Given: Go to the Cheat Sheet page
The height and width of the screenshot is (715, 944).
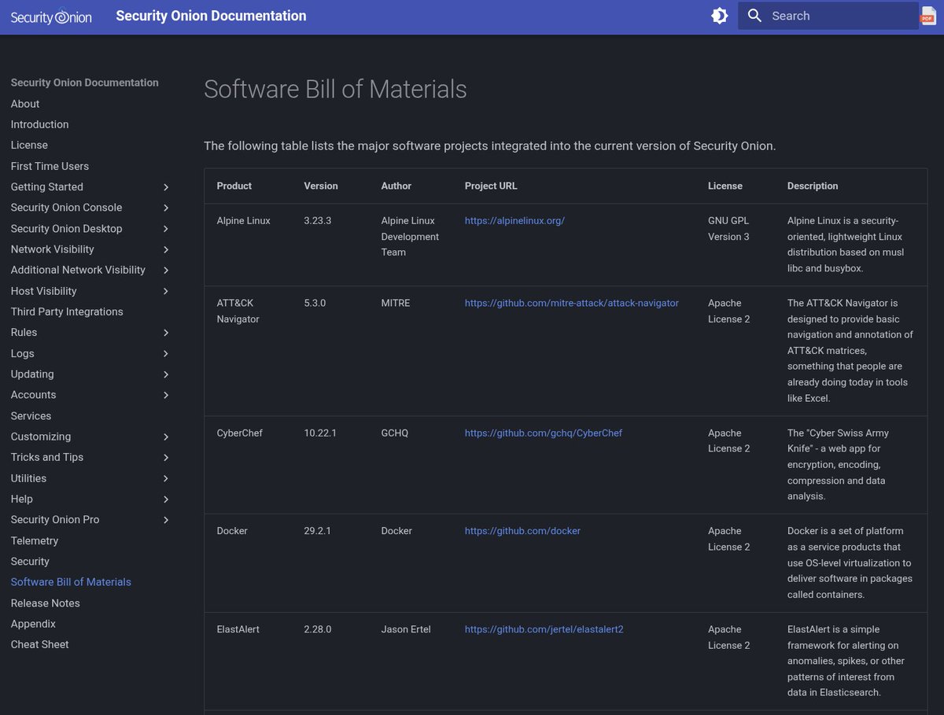Looking at the screenshot, I should 39,644.
